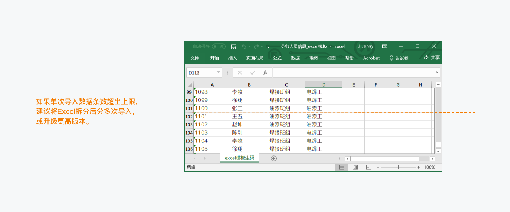This screenshot has height=212, width=510.
Task: Open the undo history dropdown arrow
Action: (x=249, y=47)
